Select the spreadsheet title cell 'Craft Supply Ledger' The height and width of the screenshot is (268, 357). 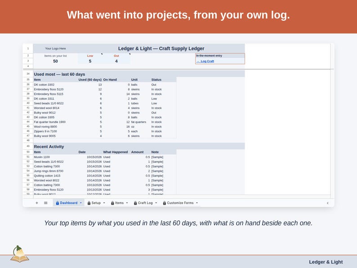click(161, 49)
